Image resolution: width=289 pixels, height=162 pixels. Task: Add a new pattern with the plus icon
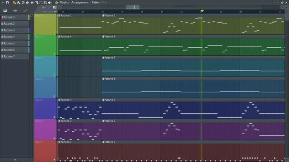coord(15,160)
